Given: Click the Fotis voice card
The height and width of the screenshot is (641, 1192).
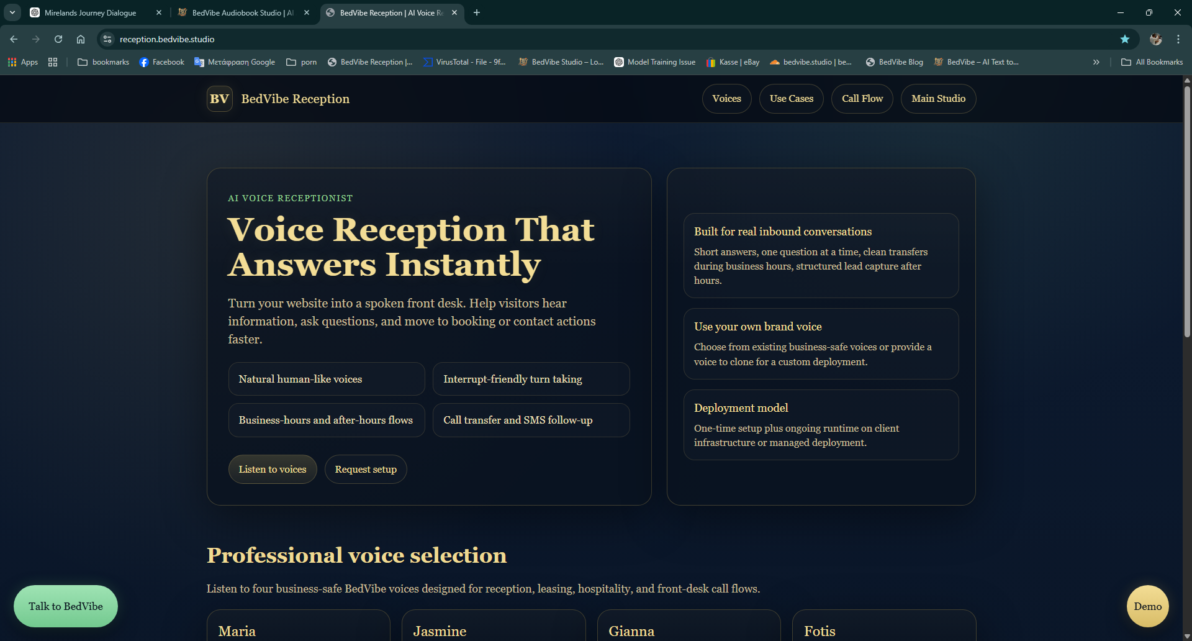Looking at the screenshot, I should pyautogui.click(x=884, y=625).
